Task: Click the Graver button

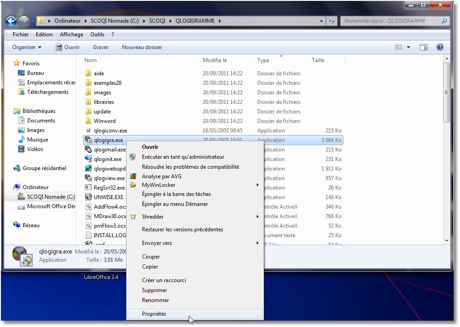Action: pyautogui.click(x=100, y=47)
